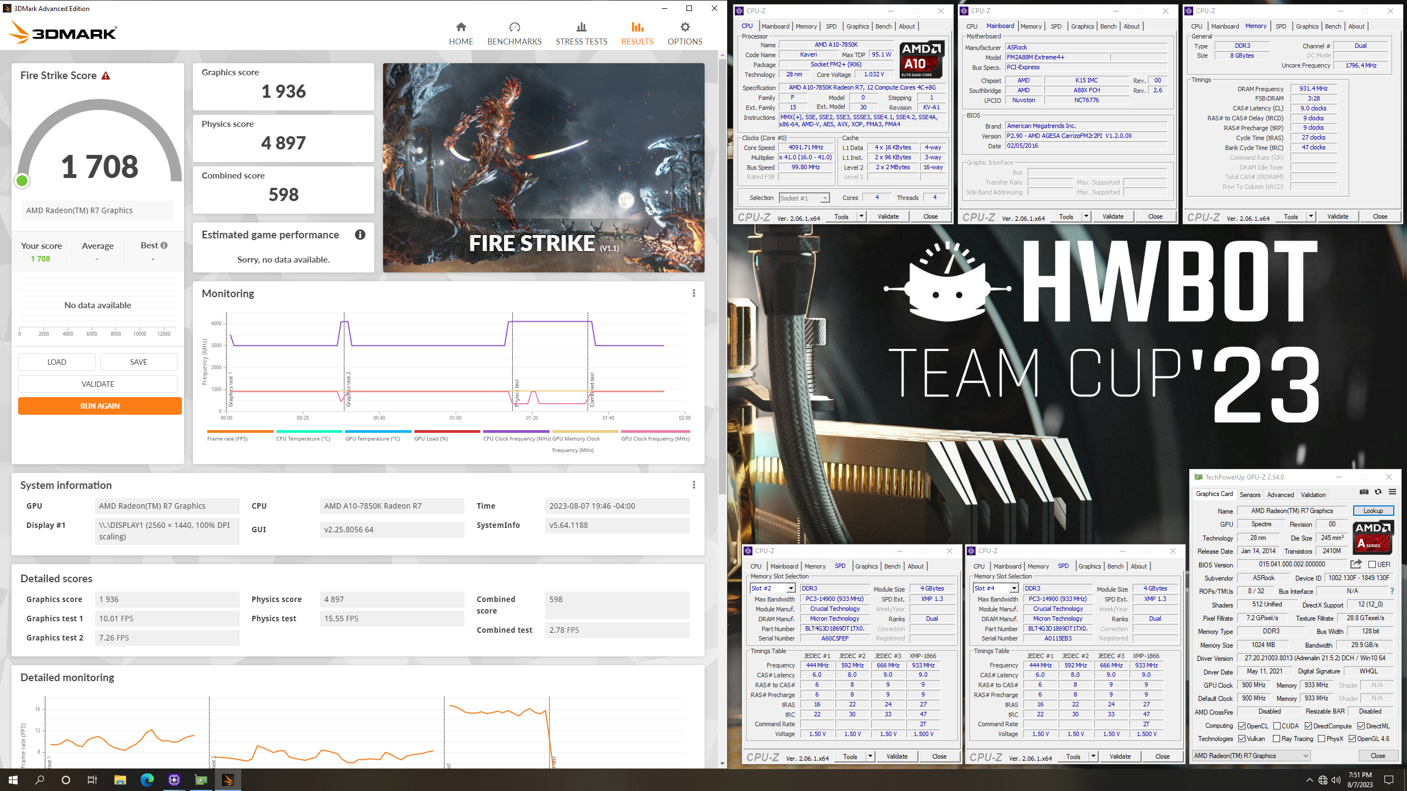Open the Estimated game performance info icon
Viewport: 1407px width, 791px height.
[x=360, y=235]
